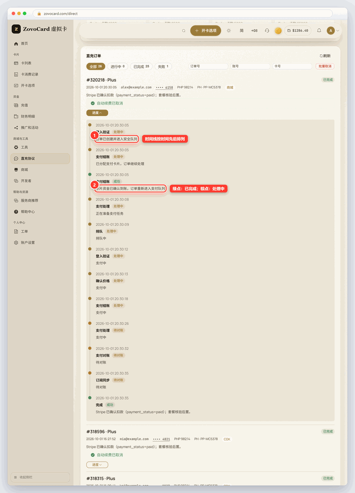Click the 刷新 refresh button
This screenshot has width=355, height=493.
pos(325,56)
